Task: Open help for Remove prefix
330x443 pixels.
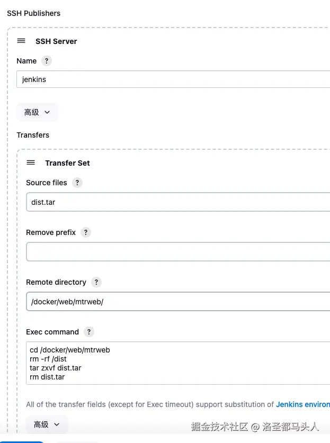Action: tap(86, 232)
